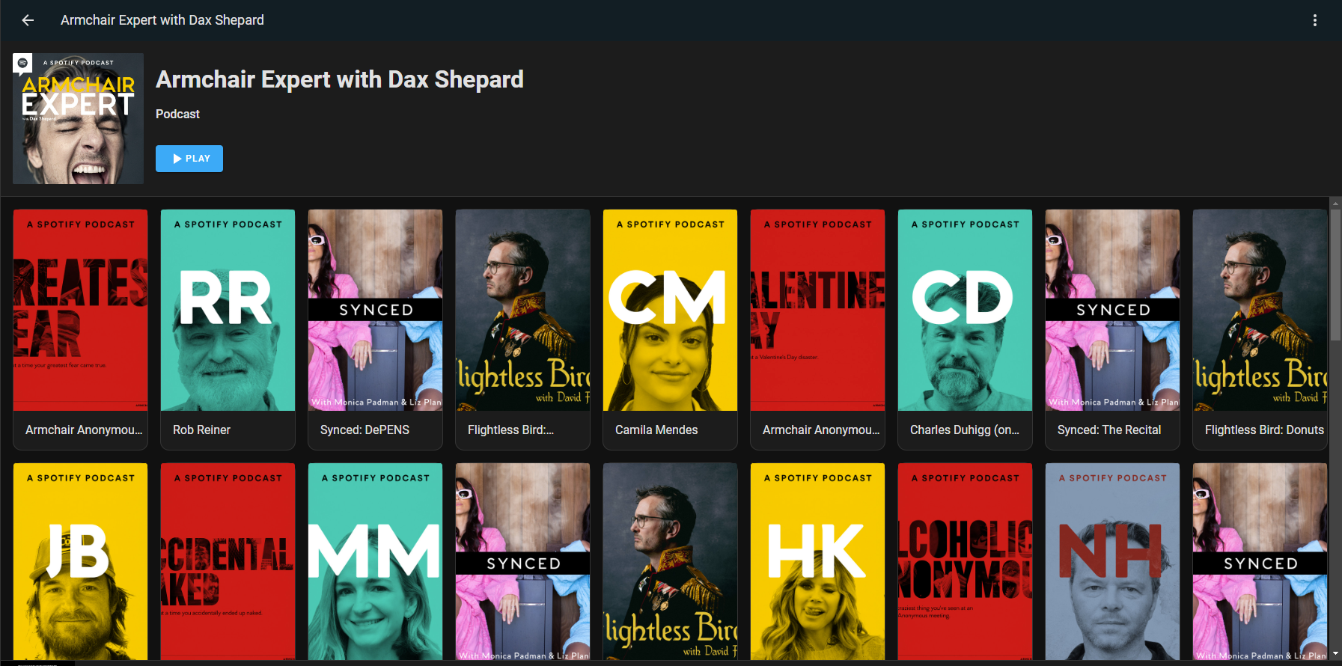Open the artwork above "Flightless Bird: Donuts"
The height and width of the screenshot is (666, 1342).
[x=1260, y=310]
